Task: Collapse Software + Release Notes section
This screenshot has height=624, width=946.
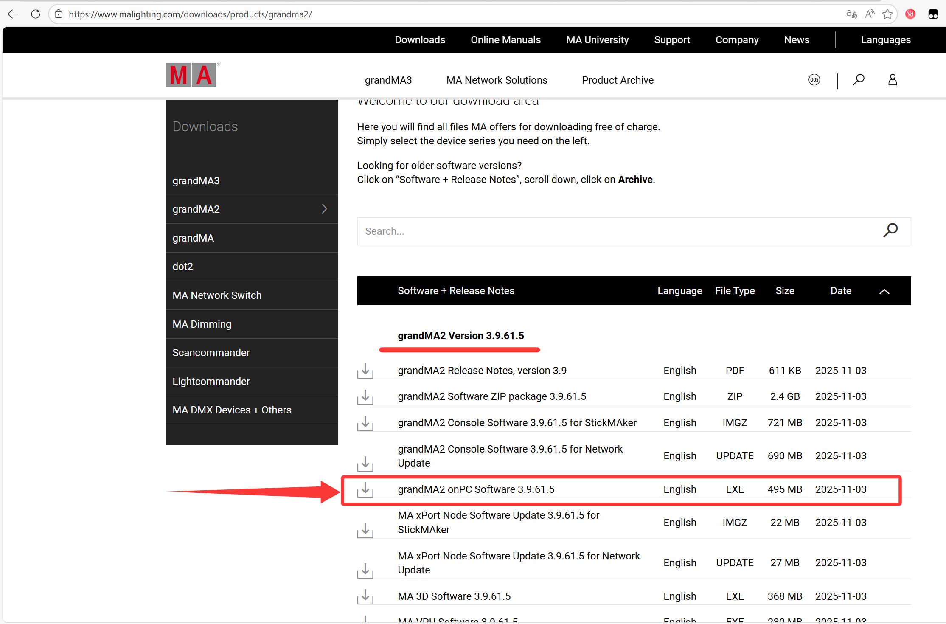Action: tap(884, 291)
